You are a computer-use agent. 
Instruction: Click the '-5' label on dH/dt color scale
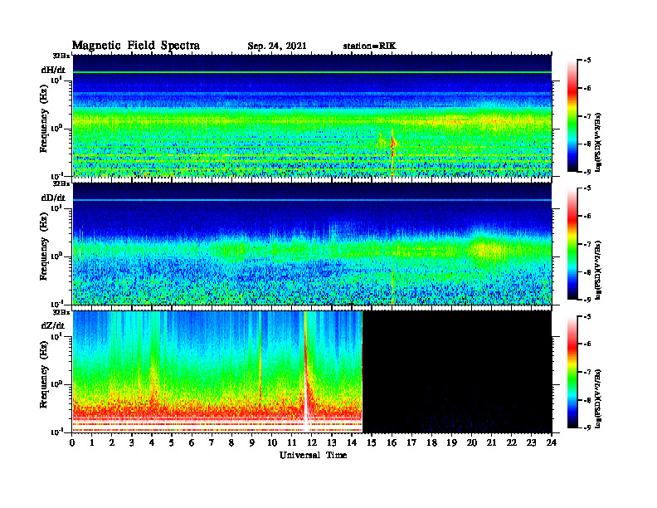click(x=586, y=61)
